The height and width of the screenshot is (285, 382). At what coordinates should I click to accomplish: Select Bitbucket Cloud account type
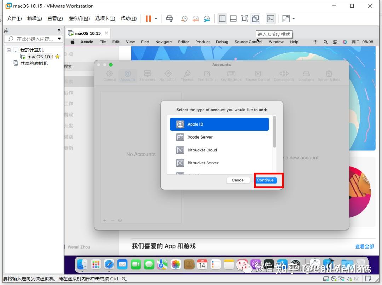pyautogui.click(x=220, y=150)
